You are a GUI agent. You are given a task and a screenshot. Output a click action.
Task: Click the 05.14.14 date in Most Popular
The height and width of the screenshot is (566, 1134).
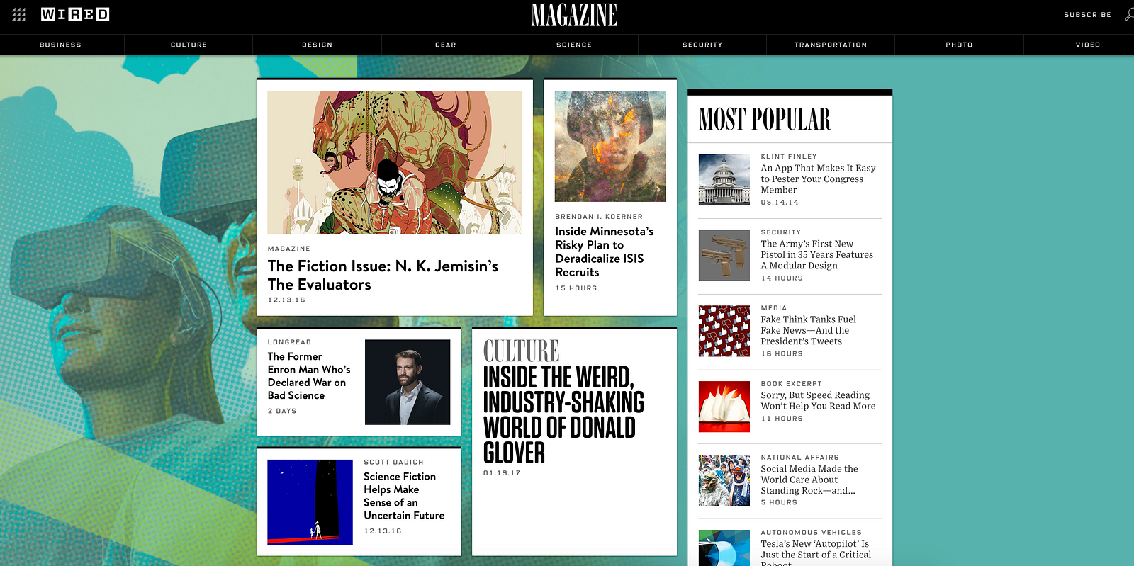[x=780, y=203]
